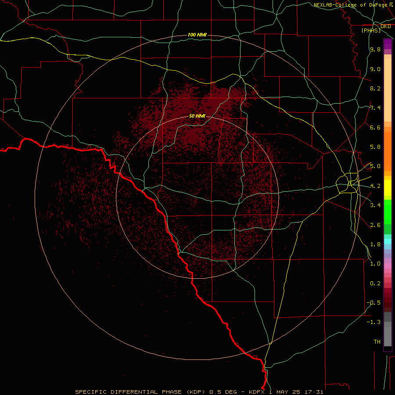Image resolution: width=395 pixels, height=395 pixels.
Task: Pick the purple top color bar segment
Action: coord(388,44)
